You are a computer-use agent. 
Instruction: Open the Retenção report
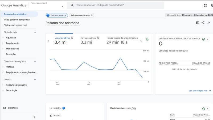tap(11, 54)
